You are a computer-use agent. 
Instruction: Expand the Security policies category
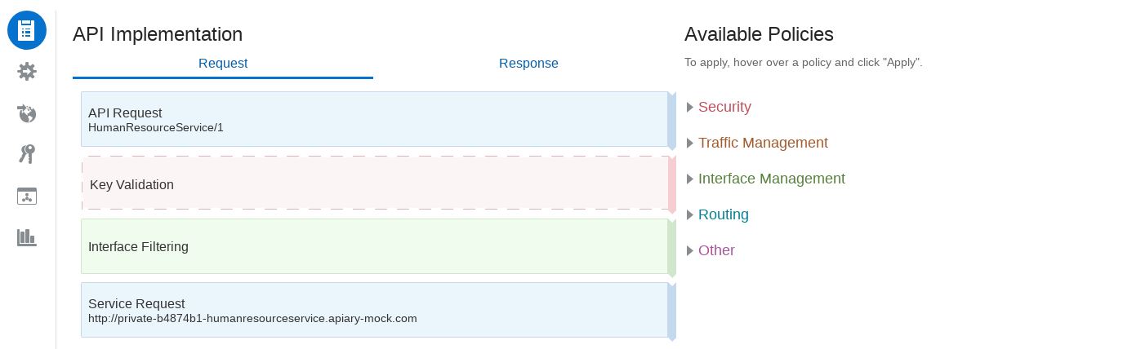point(724,107)
